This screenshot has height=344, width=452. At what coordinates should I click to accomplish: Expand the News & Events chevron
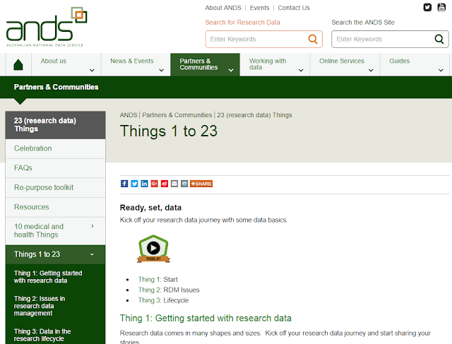(x=162, y=70)
